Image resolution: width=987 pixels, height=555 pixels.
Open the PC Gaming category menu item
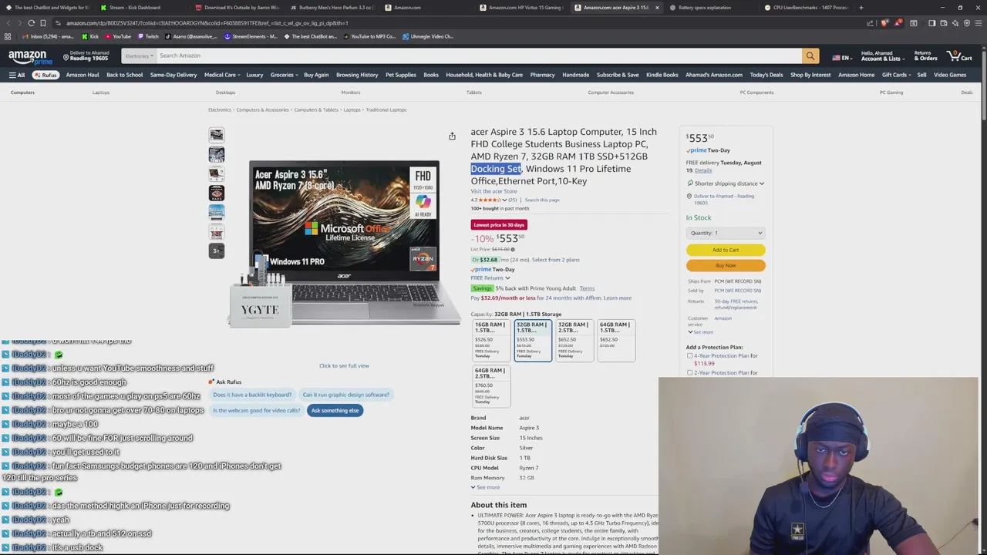tap(891, 92)
